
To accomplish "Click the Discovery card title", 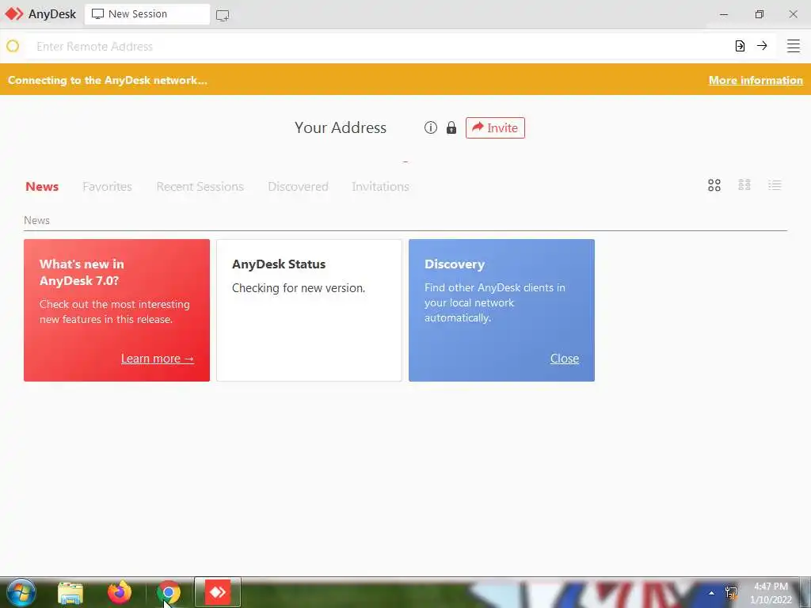I will click(x=455, y=264).
